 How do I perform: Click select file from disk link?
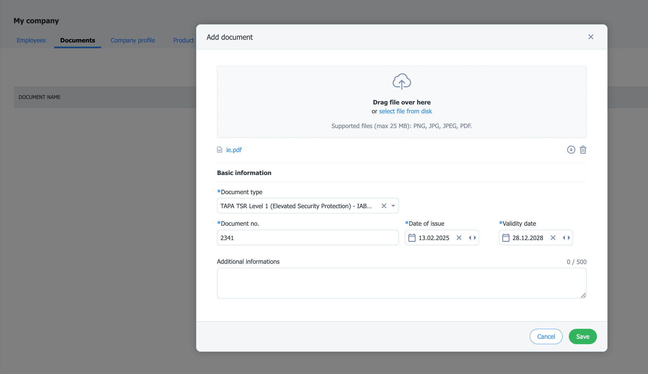pos(405,111)
